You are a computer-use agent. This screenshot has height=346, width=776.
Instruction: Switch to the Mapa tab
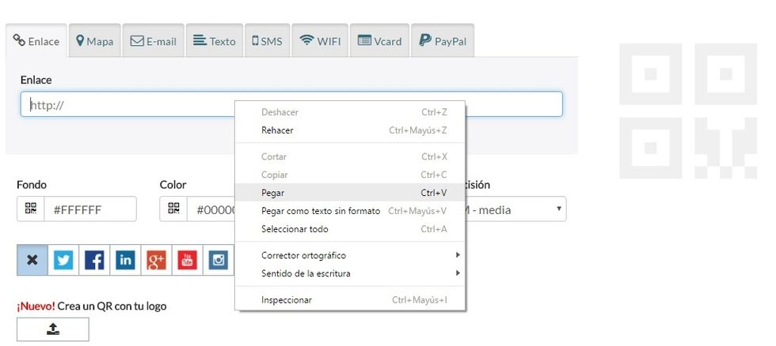(94, 41)
